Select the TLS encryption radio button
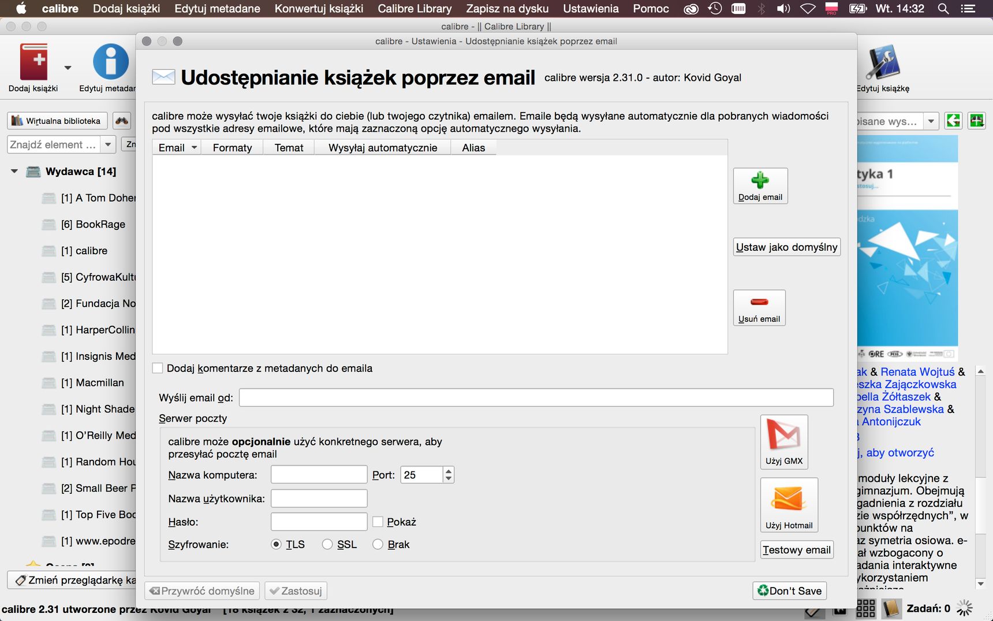993x621 pixels. pyautogui.click(x=277, y=544)
